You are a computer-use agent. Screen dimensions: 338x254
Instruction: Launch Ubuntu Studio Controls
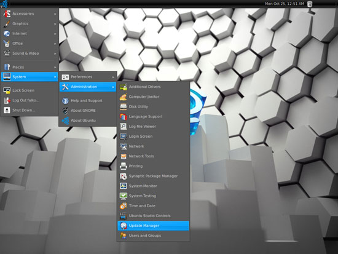tap(153, 216)
